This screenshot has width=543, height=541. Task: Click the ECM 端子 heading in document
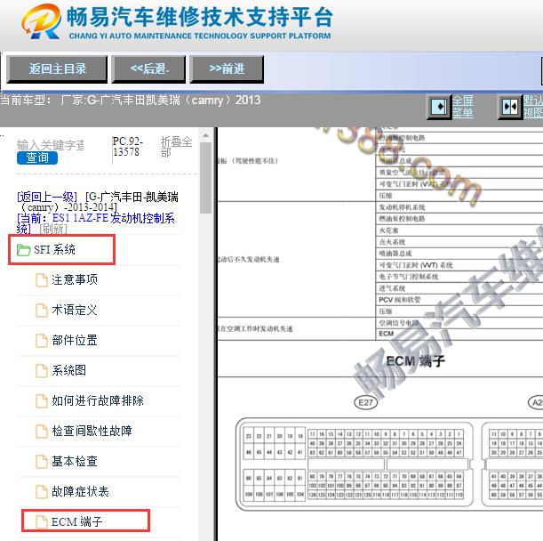[415, 361]
